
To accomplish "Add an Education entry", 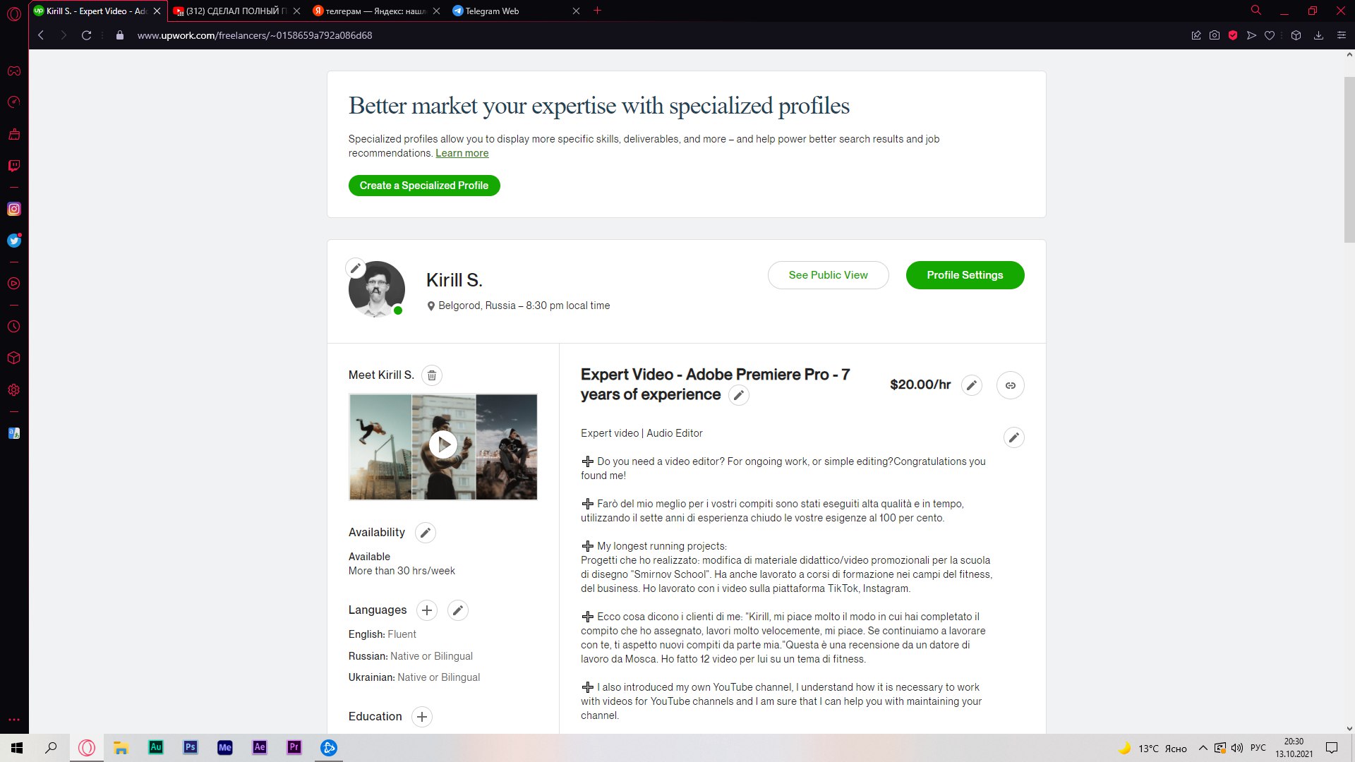I will pyautogui.click(x=422, y=717).
